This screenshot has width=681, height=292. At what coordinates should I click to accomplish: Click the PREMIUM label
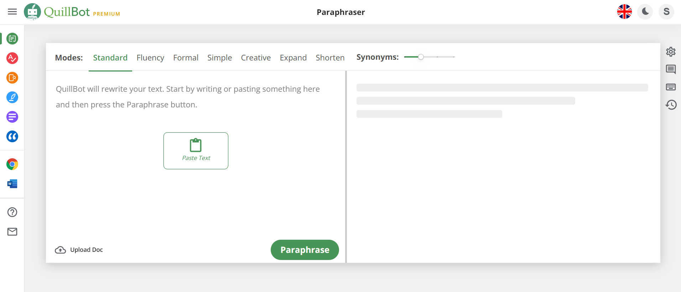[x=106, y=14]
